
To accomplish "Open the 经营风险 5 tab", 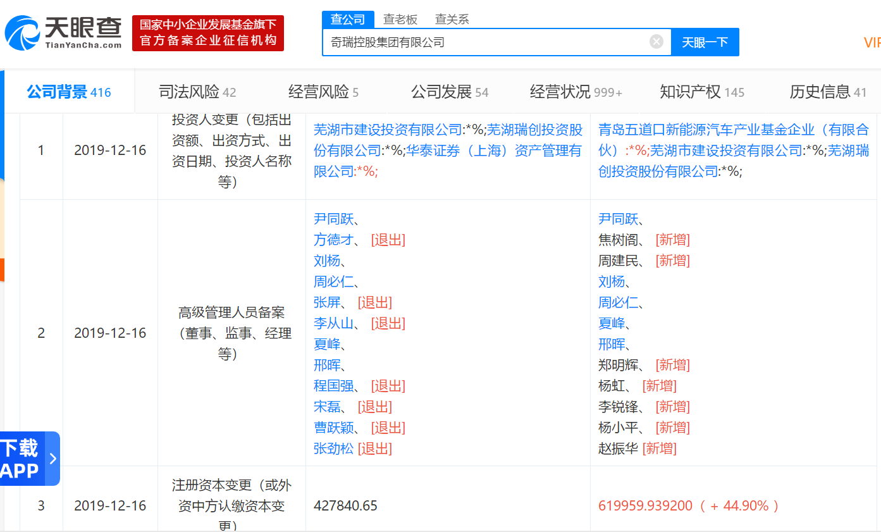I will coord(323,92).
